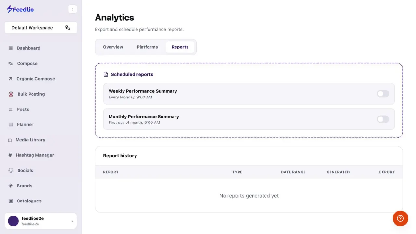Click the Posts list icon
The height and width of the screenshot is (234, 416).
(11, 110)
